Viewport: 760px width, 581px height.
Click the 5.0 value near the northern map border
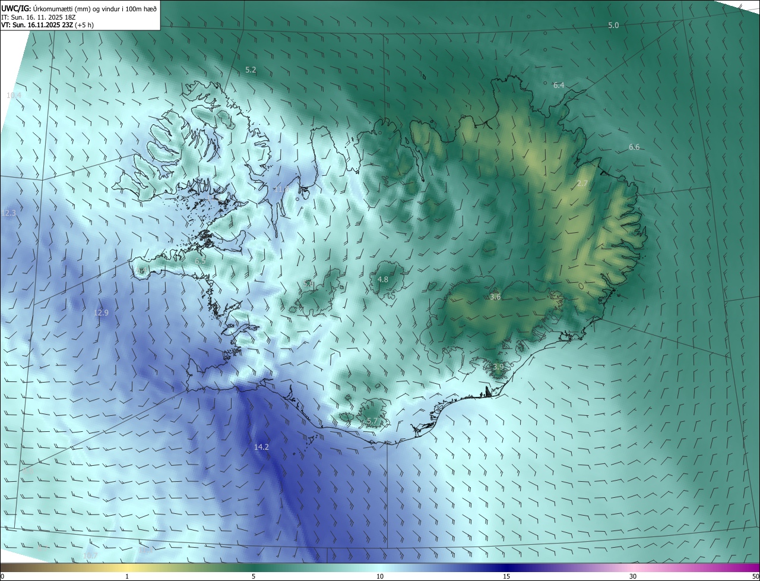(x=613, y=25)
